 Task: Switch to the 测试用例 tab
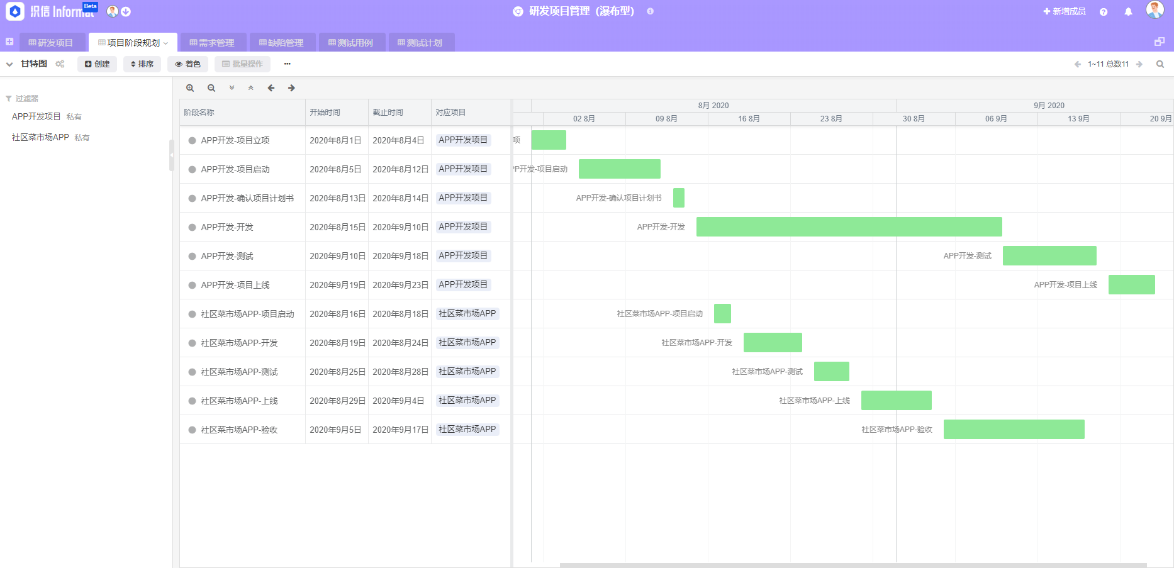(351, 43)
